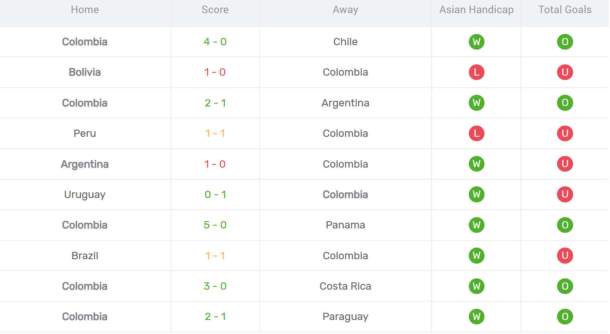Select the away team Costa Rica
The image size is (610, 334).
pos(345,286)
